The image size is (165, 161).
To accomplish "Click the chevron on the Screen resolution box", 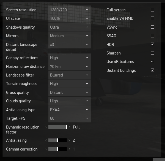I will click(87, 10).
